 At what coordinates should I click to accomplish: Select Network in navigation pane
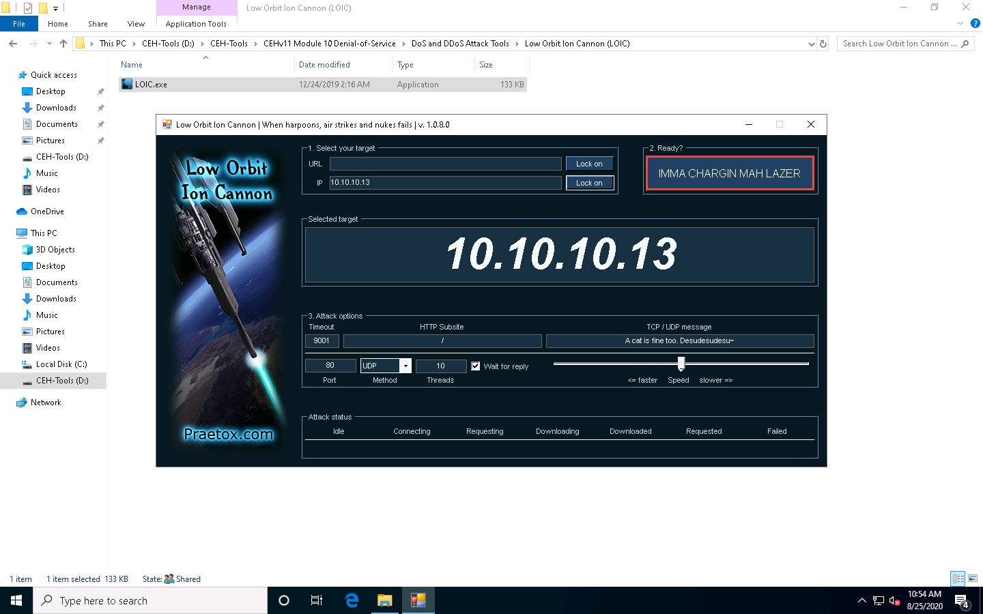[46, 403]
